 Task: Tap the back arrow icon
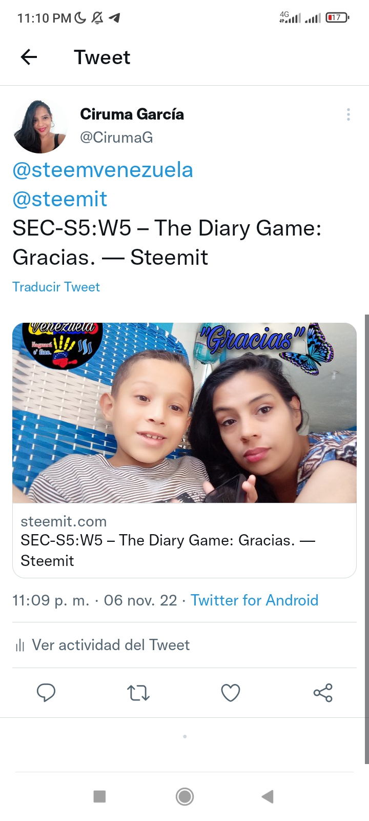29,57
